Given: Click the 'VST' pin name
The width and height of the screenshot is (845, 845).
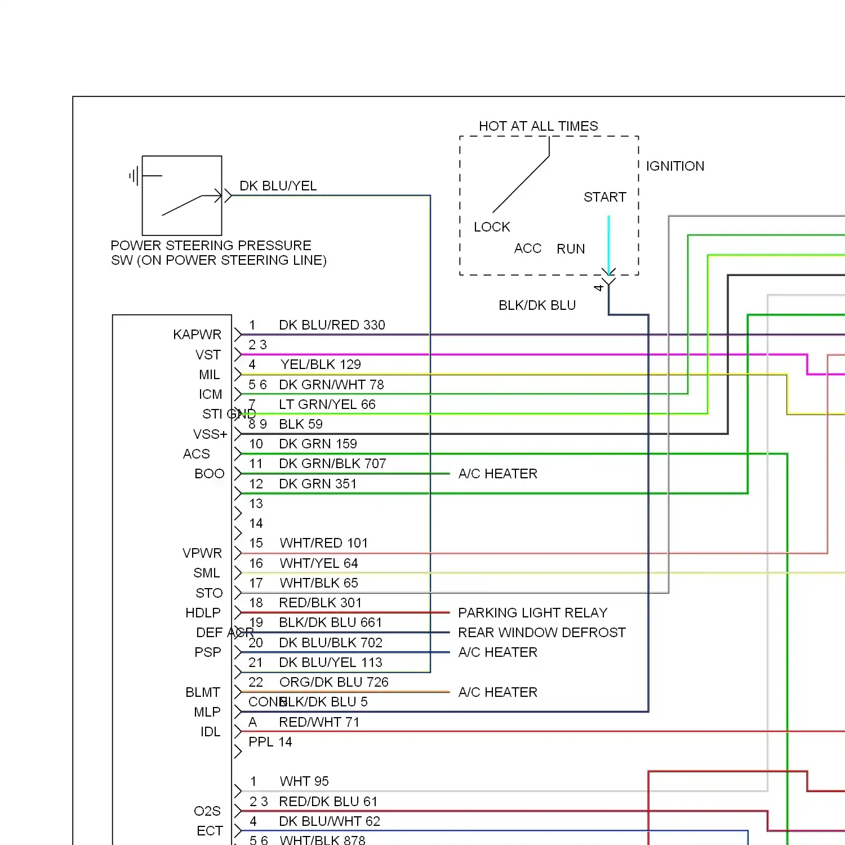Looking at the screenshot, I should tap(208, 355).
